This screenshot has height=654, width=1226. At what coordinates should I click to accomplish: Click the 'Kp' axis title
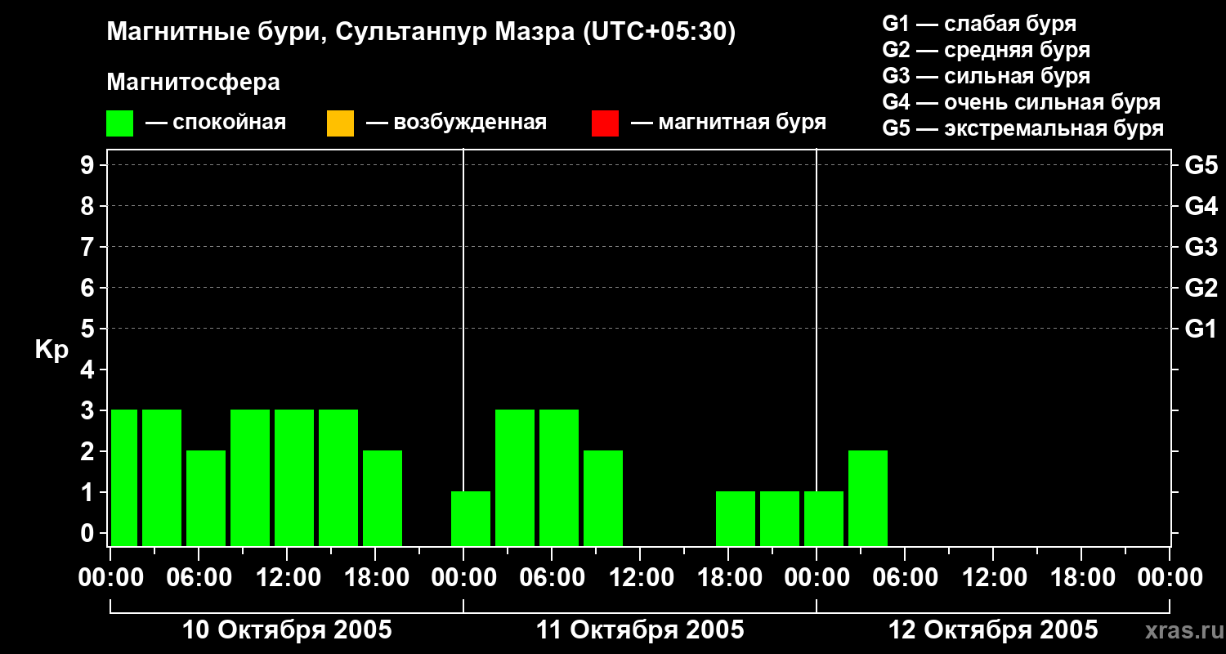[51, 350]
